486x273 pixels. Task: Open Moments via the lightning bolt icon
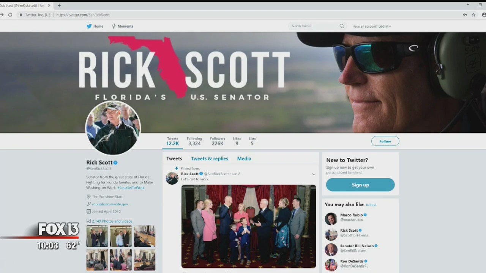(114, 26)
